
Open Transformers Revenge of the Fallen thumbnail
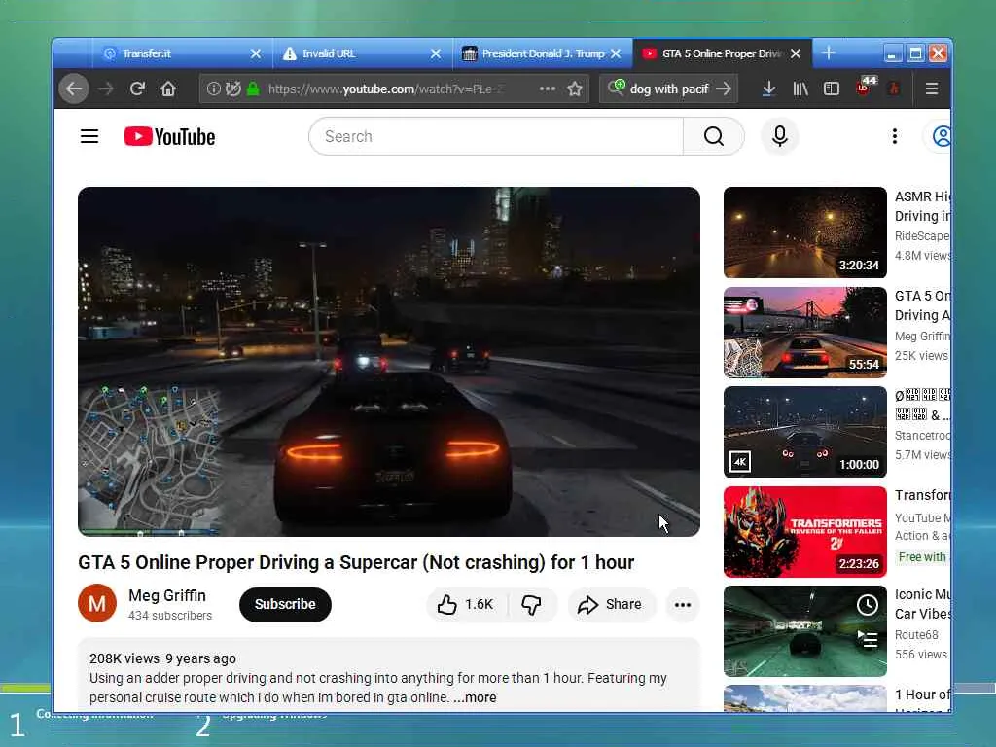[804, 532]
